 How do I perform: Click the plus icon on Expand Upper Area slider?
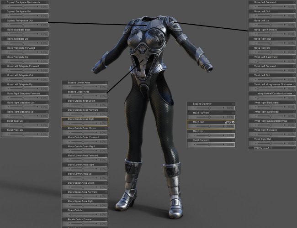(x=96, y=96)
